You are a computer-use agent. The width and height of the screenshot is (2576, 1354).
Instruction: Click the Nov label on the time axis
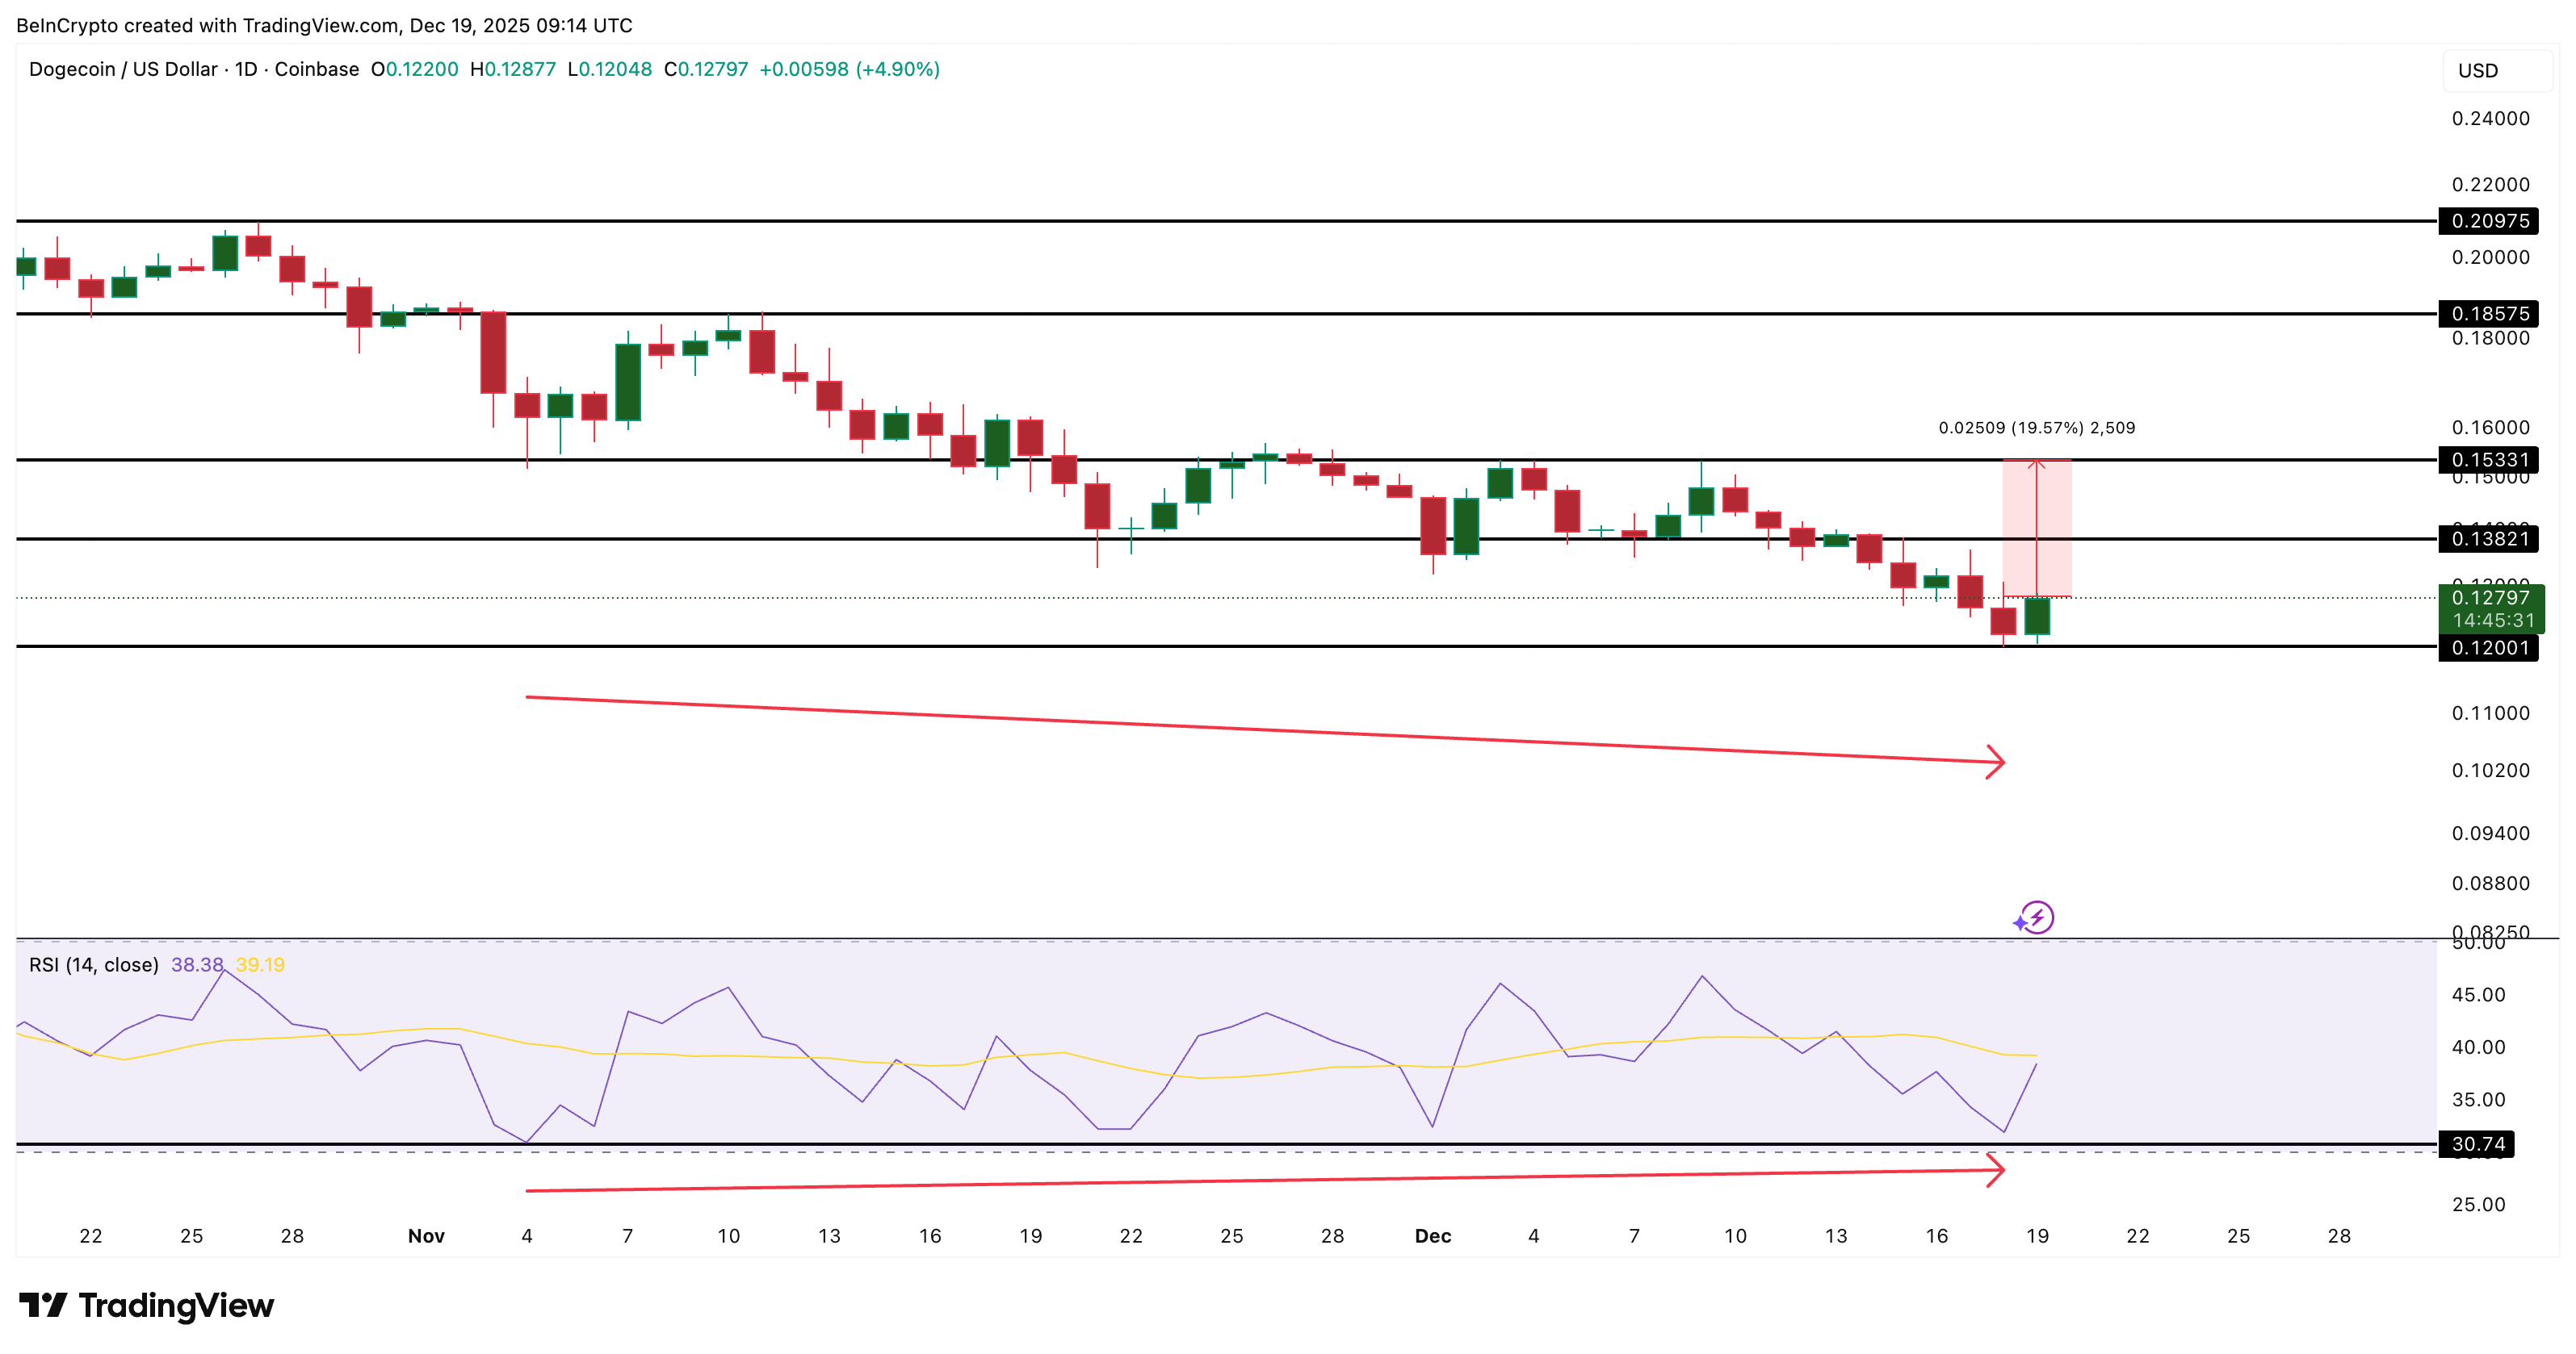(426, 1235)
